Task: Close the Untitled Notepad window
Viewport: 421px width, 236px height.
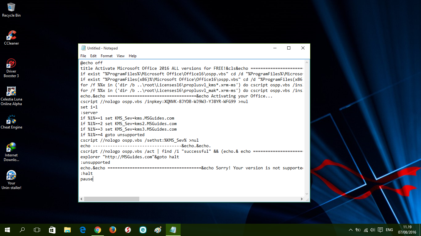Action: (x=303, y=48)
